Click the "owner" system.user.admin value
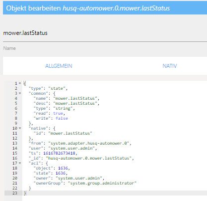207x201 pixels. (x=79, y=178)
